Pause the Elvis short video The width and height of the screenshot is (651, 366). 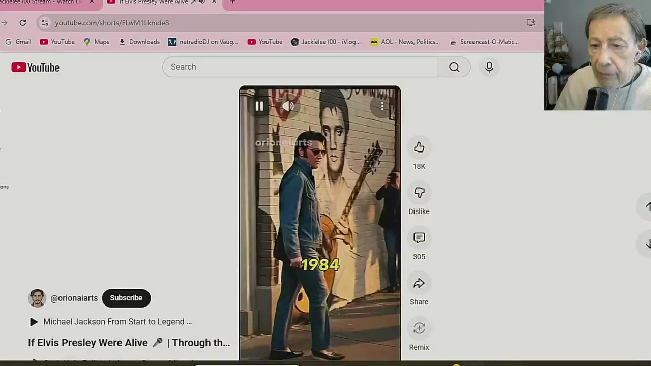point(259,106)
